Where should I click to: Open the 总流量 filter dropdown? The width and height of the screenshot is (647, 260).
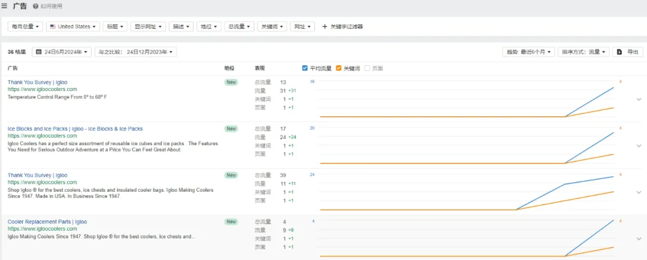(239, 26)
